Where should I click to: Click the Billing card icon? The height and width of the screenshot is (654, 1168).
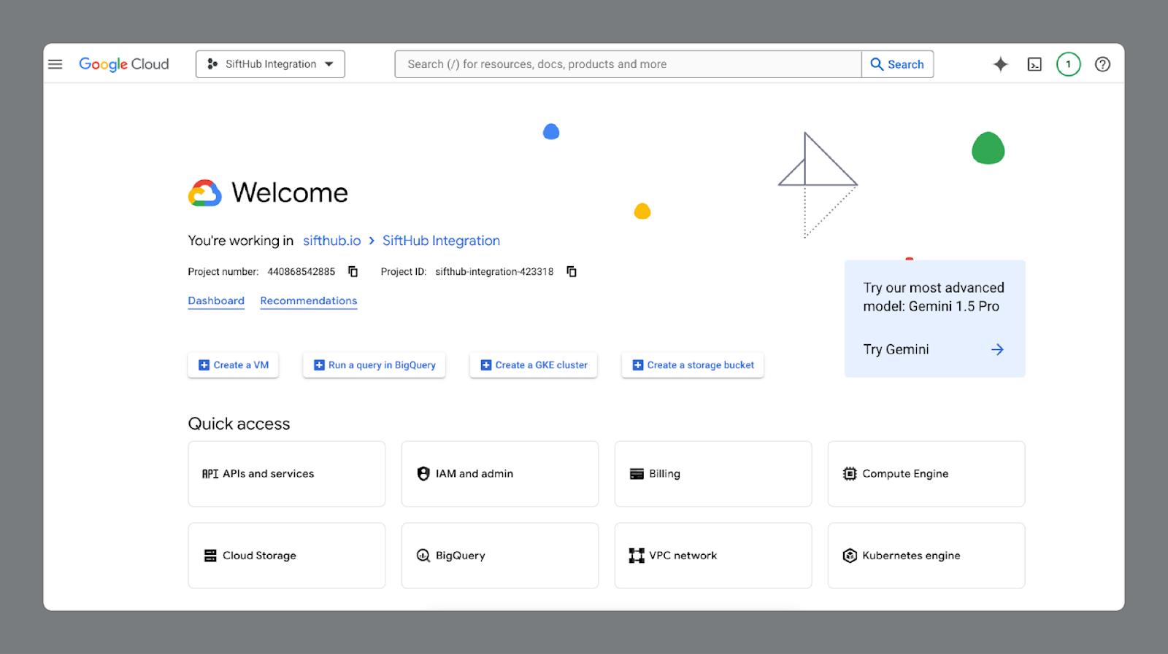pos(637,474)
